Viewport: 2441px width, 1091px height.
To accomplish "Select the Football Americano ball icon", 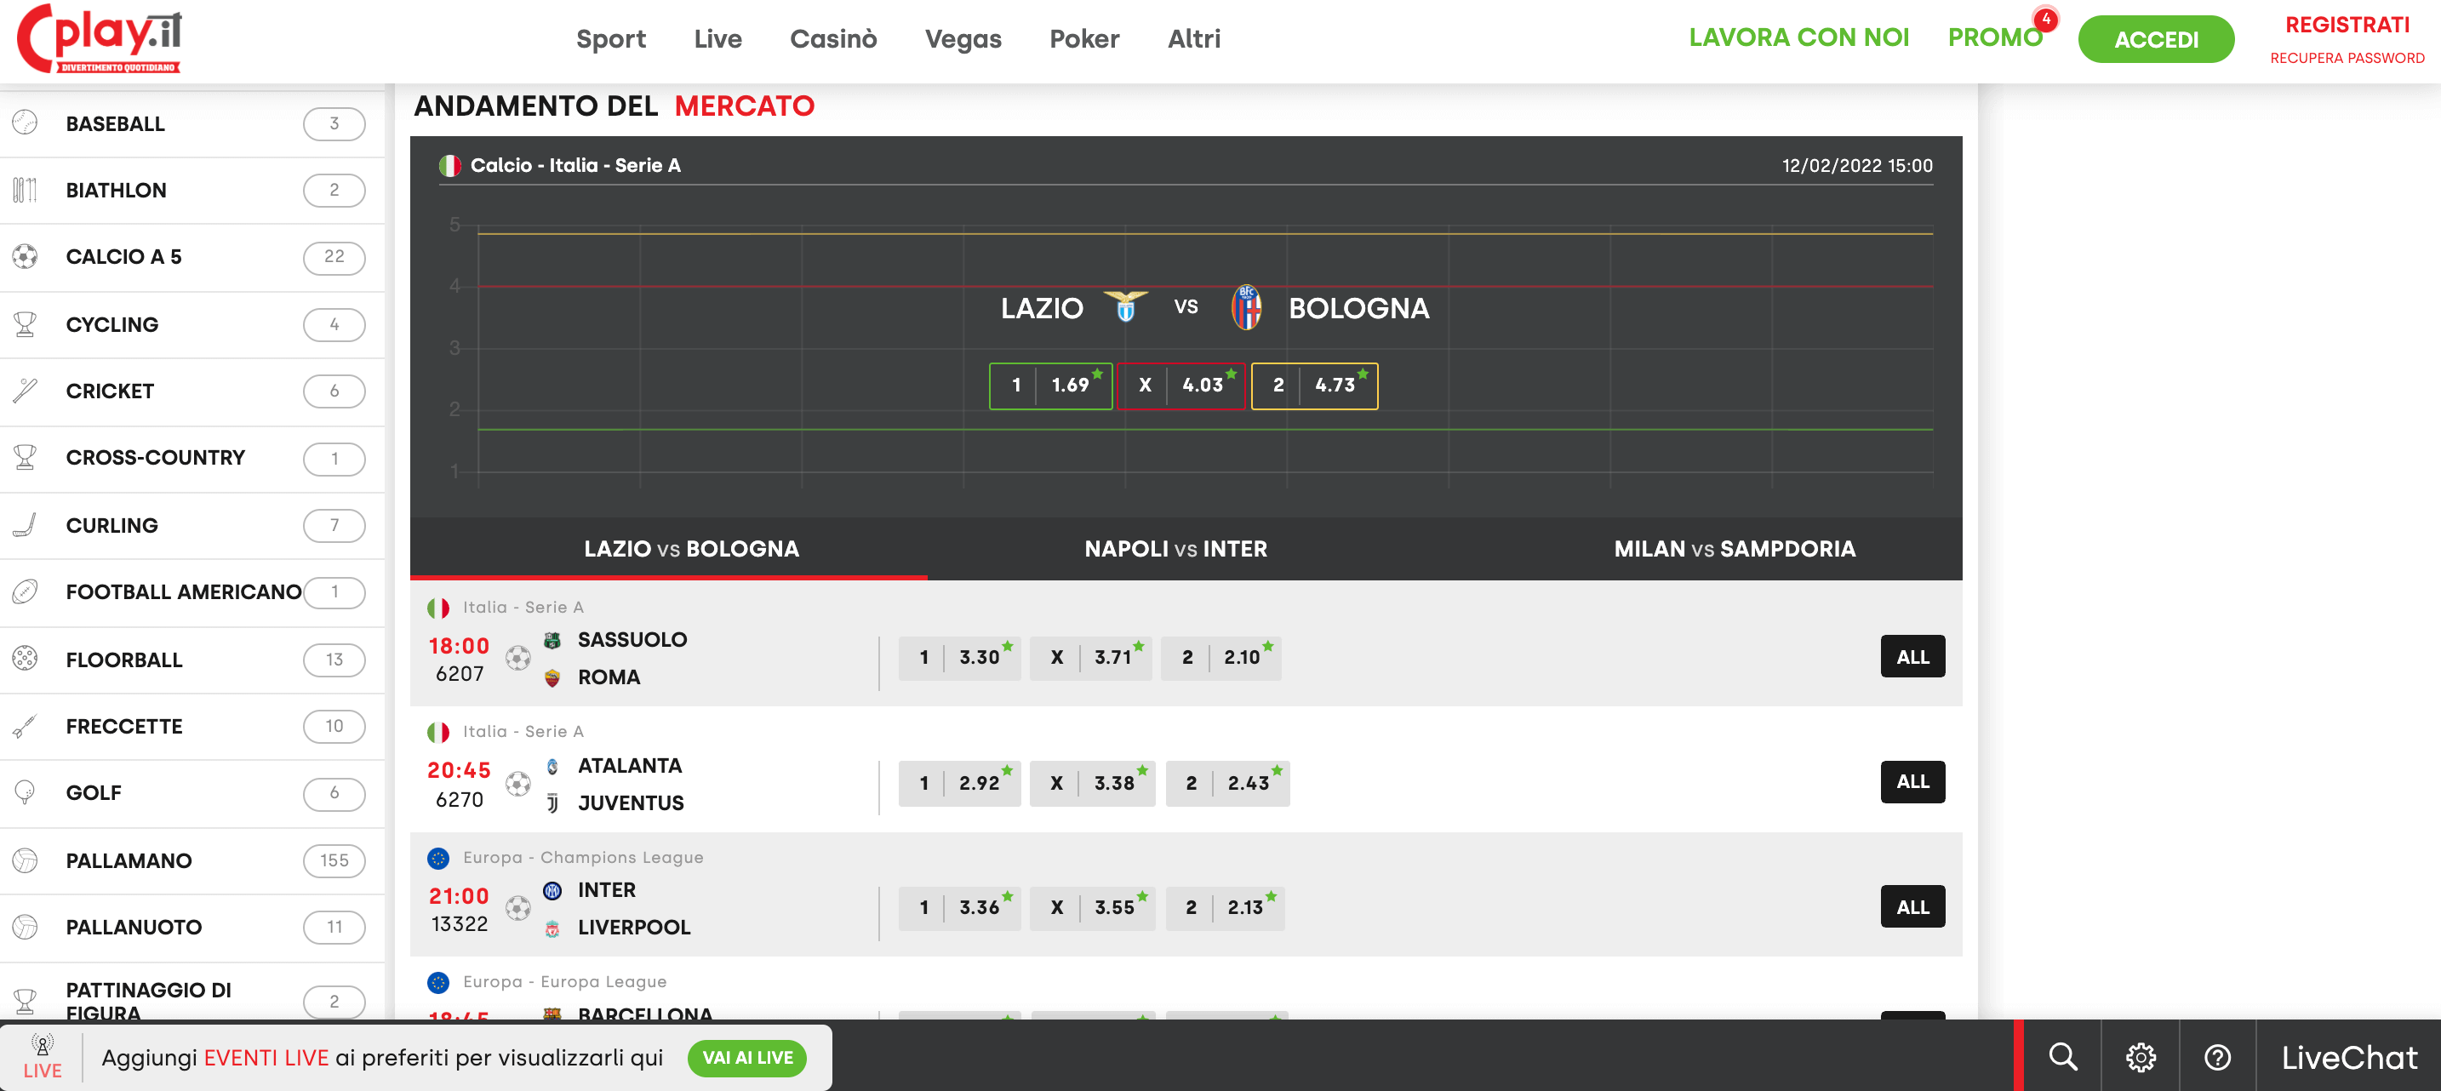I will point(26,591).
